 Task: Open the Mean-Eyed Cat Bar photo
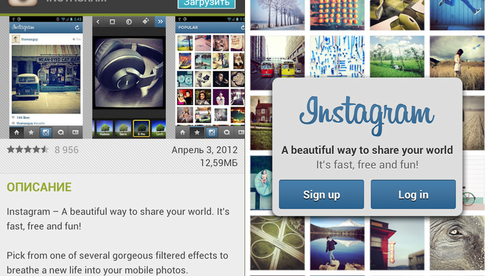click(46, 79)
